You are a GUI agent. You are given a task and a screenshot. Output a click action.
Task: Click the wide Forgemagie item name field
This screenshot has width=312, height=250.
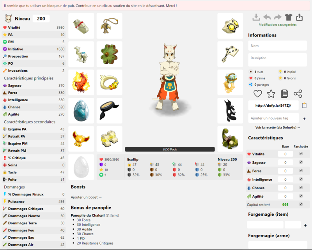coord(265,225)
